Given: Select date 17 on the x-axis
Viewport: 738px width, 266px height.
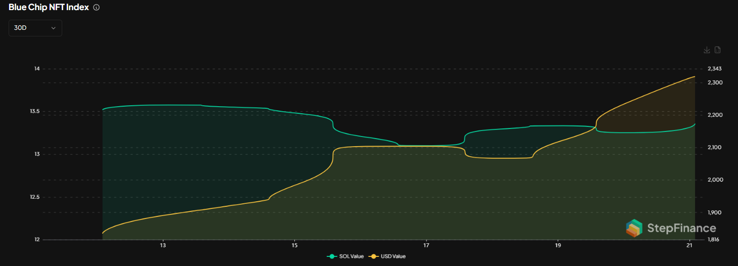Looking at the screenshot, I should pyautogui.click(x=426, y=246).
